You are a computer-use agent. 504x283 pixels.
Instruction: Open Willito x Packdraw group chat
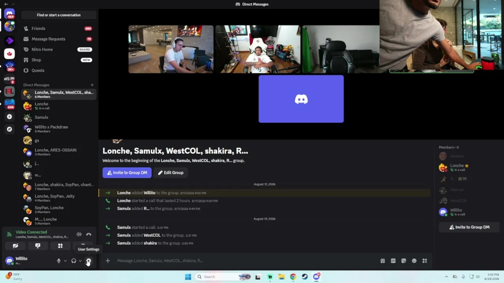coord(59,129)
